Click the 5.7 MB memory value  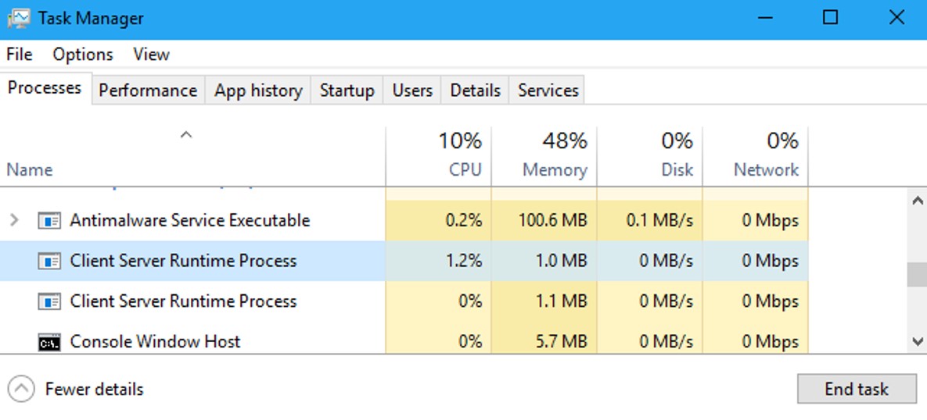[x=562, y=342]
